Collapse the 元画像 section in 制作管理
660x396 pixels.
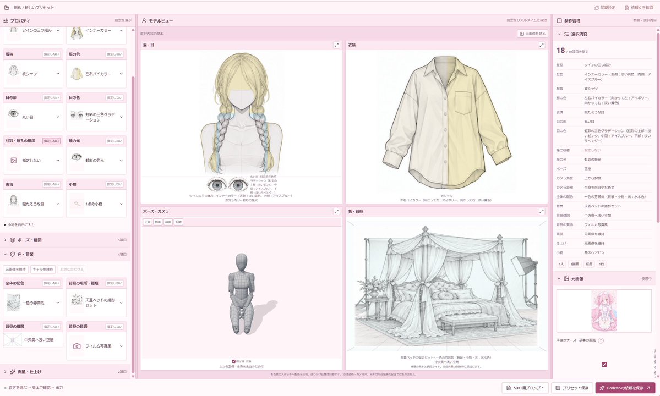(x=559, y=278)
